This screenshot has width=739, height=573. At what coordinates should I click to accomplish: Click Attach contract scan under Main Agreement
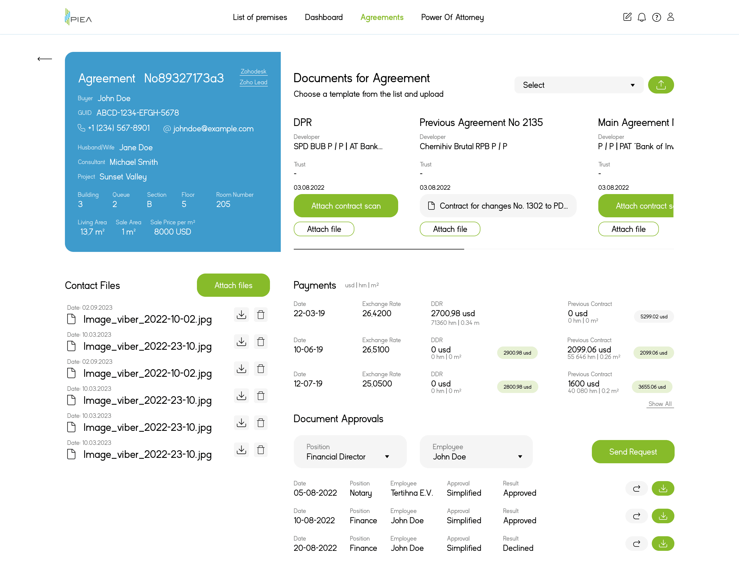[x=636, y=205]
